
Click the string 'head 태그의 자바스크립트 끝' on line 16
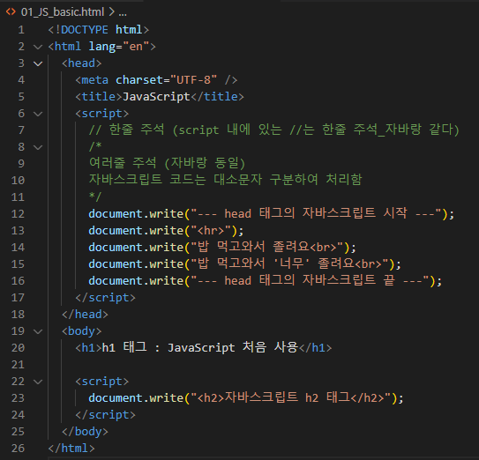pyautogui.click(x=310, y=281)
